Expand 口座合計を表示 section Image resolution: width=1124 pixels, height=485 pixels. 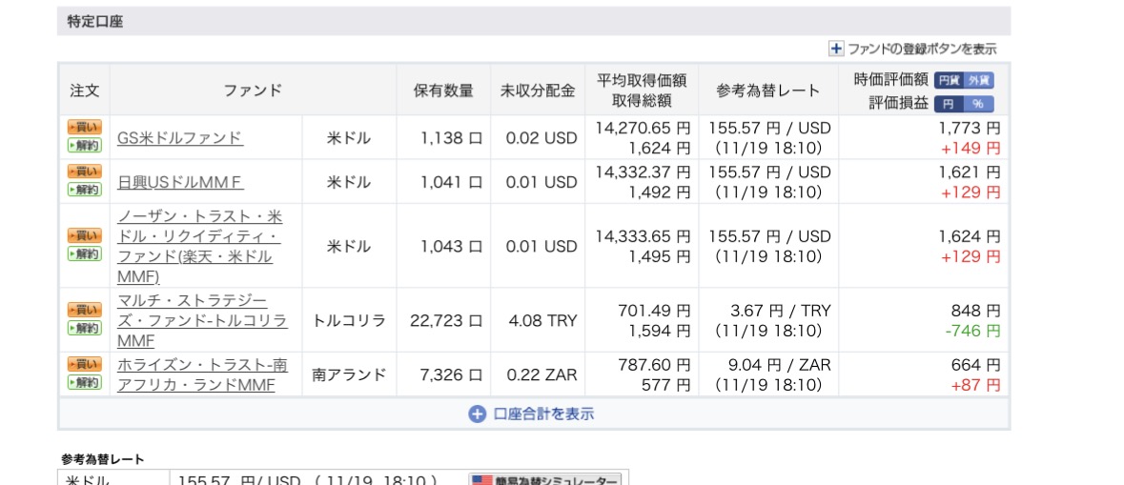(478, 414)
